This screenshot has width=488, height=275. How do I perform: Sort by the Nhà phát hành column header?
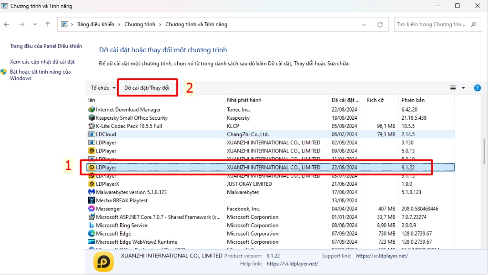276,100
